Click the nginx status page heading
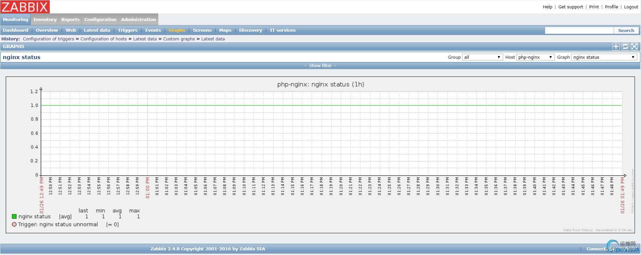 [x=22, y=57]
